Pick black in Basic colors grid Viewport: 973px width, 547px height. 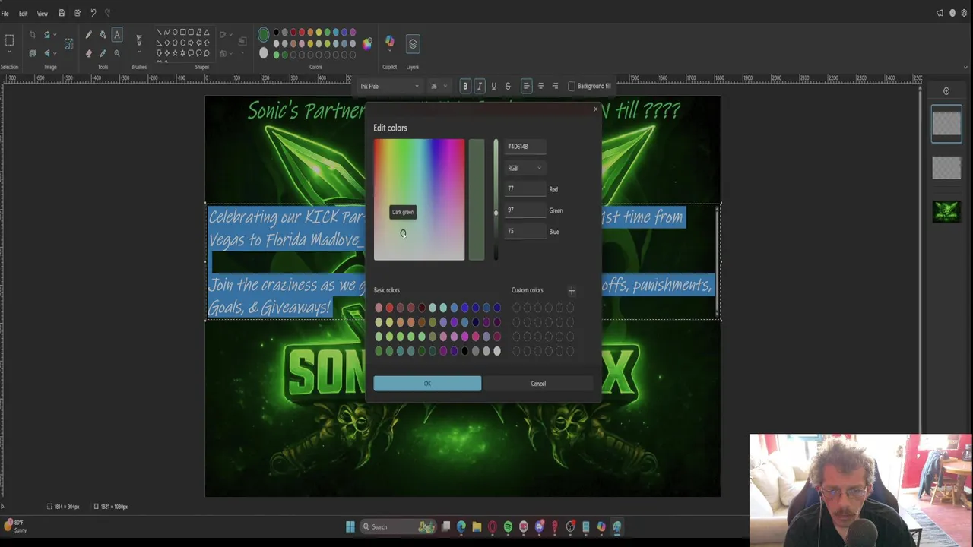click(464, 351)
